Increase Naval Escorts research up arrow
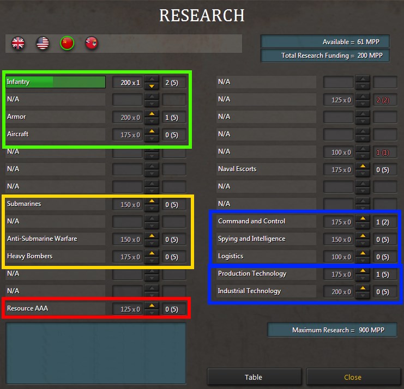The image size is (404, 389). 363,166
